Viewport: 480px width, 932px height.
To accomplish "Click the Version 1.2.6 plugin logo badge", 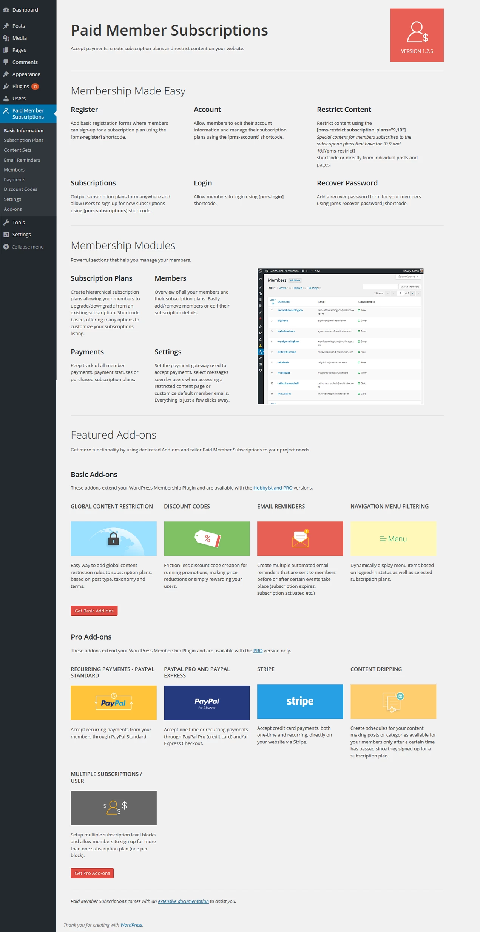I will (x=417, y=35).
